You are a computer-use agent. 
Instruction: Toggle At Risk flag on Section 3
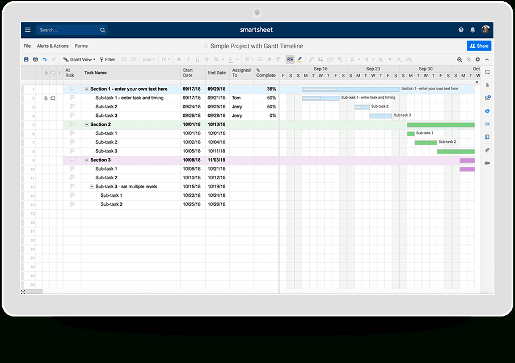[72, 159]
